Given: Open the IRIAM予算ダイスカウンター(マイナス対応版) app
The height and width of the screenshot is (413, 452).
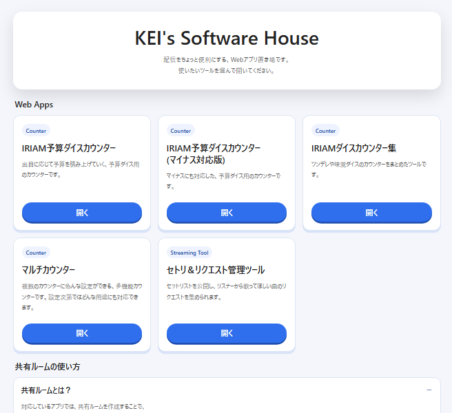Looking at the screenshot, I should [x=227, y=213].
